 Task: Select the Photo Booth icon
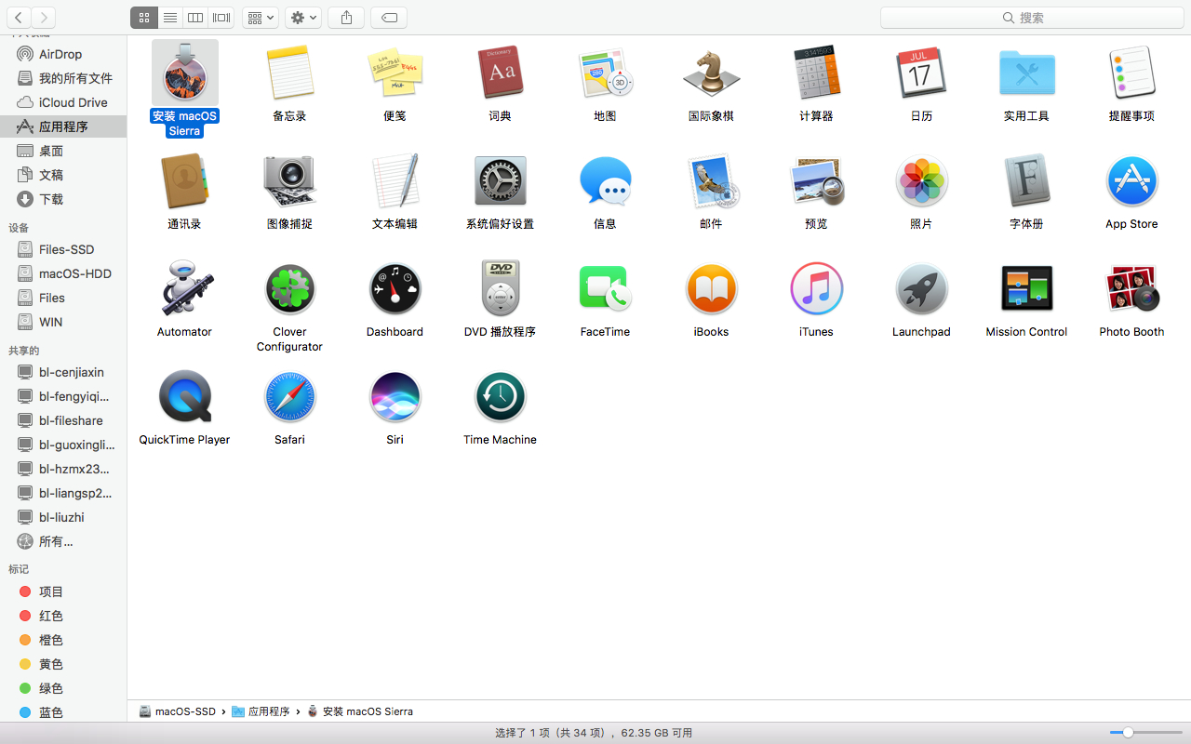(x=1131, y=289)
